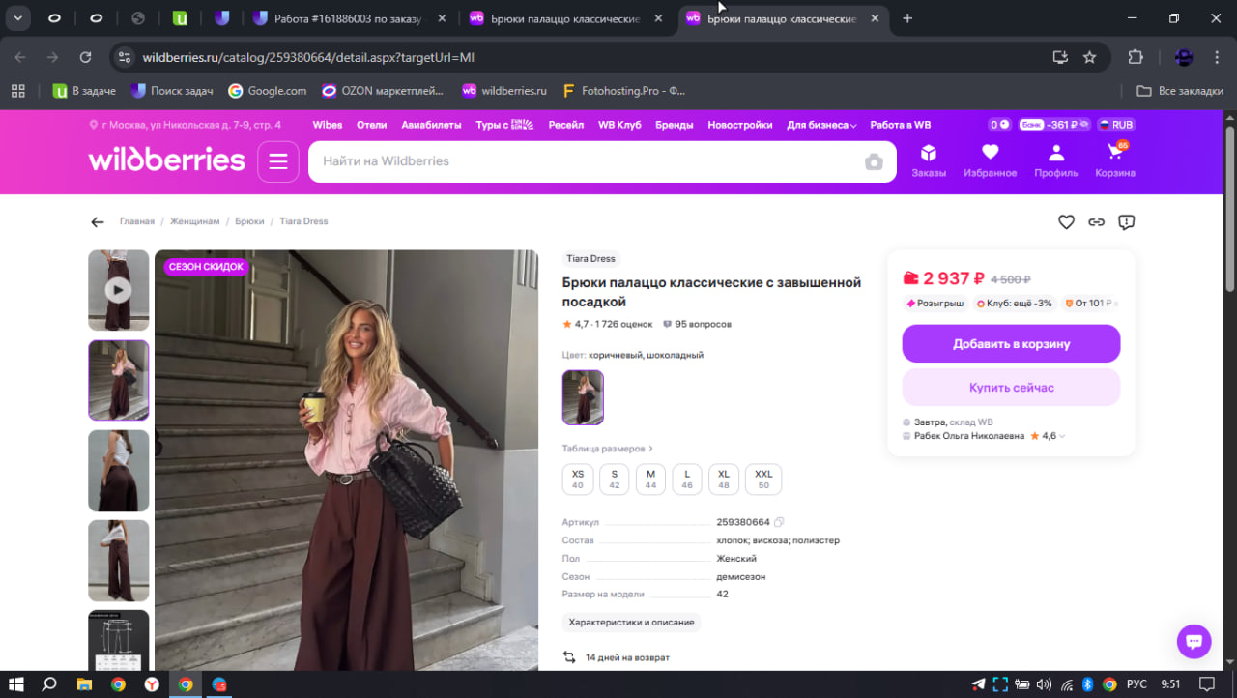Go back using the breadcrumb arrow

click(98, 222)
